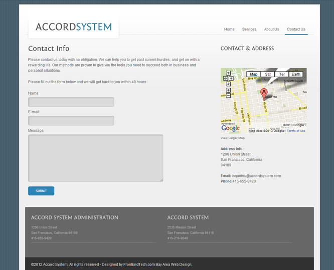The image size is (334, 270).
Task: Open the Services menu item
Action: click(x=249, y=30)
